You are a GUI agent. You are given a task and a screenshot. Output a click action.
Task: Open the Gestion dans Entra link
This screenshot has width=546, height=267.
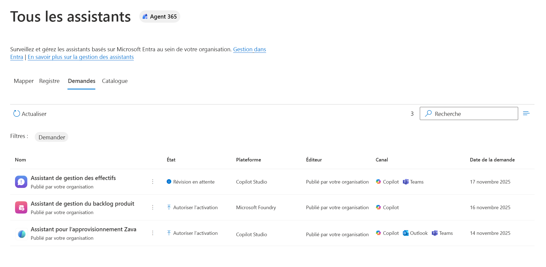[x=250, y=49]
